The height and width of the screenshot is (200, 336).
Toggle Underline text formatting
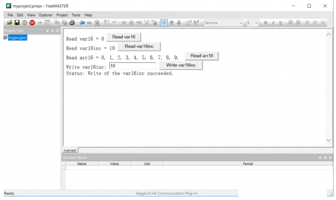(x=281, y=23)
